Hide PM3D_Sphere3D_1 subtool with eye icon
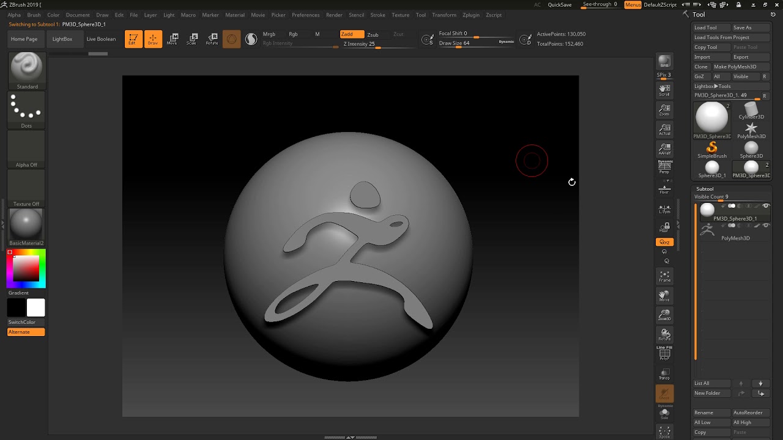Screen dimensions: 783x440 coord(766,206)
